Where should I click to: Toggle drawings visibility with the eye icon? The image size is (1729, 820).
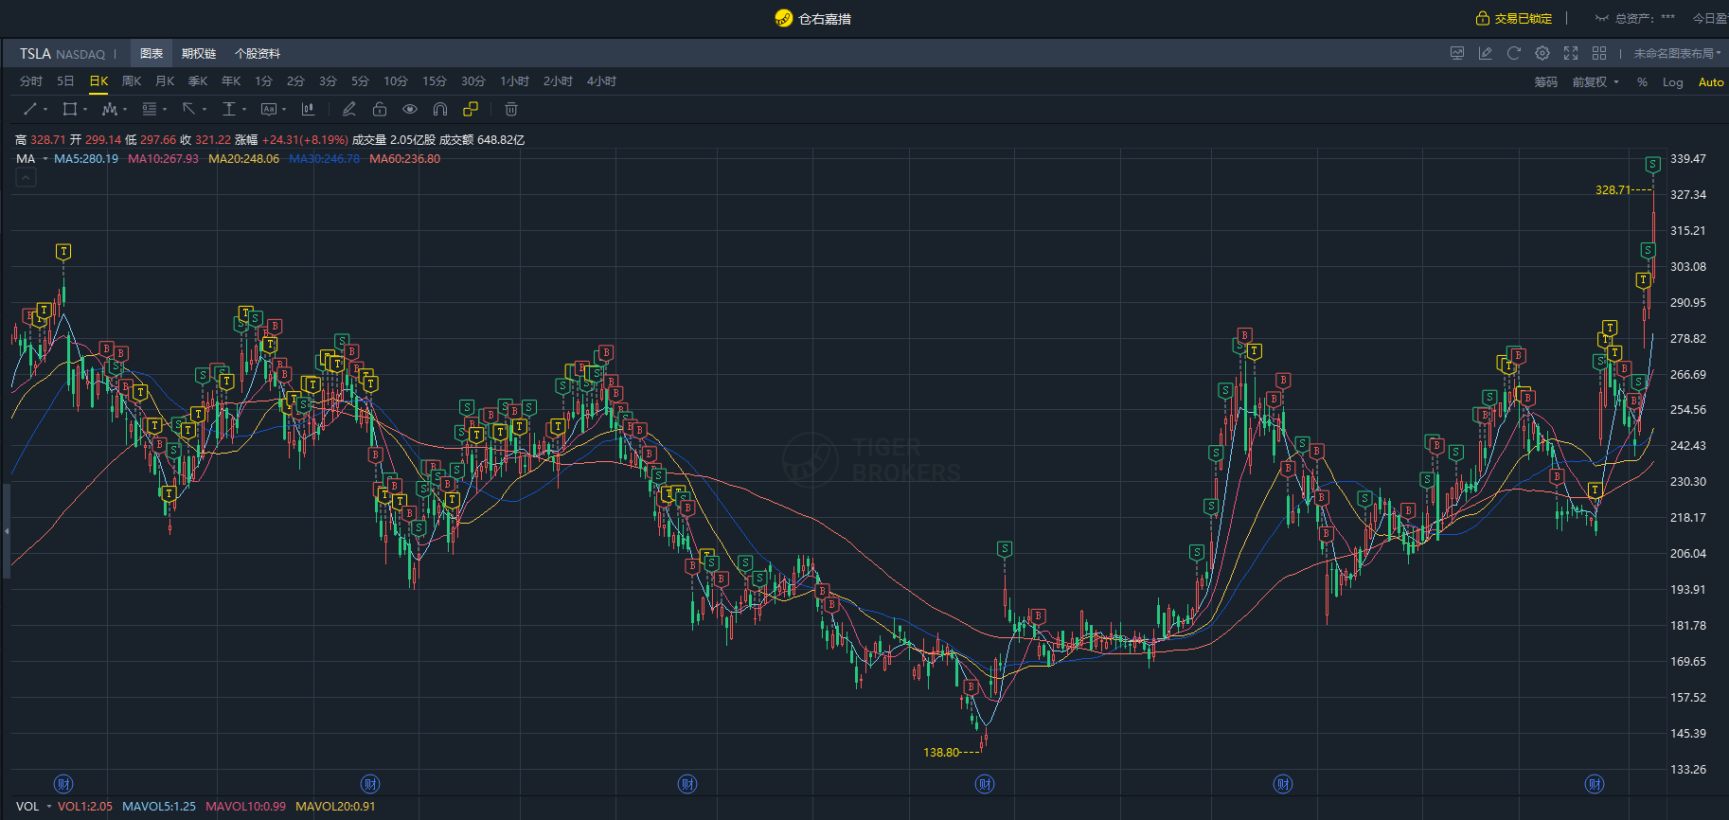click(x=410, y=109)
